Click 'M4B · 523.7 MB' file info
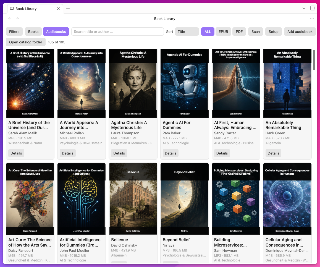The width and height of the screenshot is (320, 267). (x=278, y=138)
